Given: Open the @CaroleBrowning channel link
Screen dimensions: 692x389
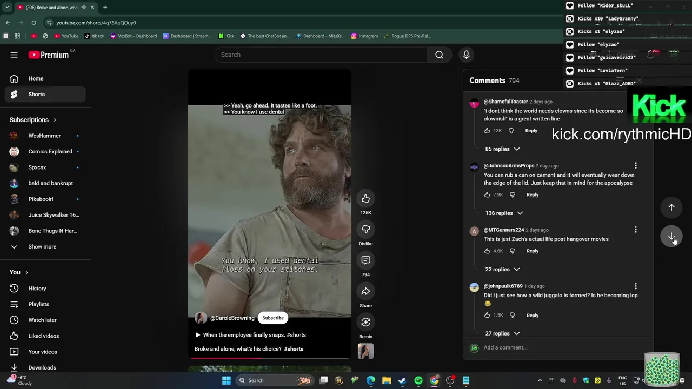Looking at the screenshot, I should 232,318.
